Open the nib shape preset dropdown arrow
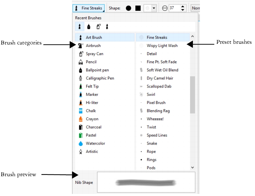 click(154, 8)
